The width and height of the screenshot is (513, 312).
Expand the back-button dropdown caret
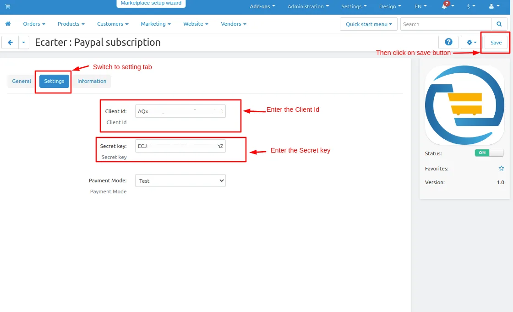pos(23,43)
